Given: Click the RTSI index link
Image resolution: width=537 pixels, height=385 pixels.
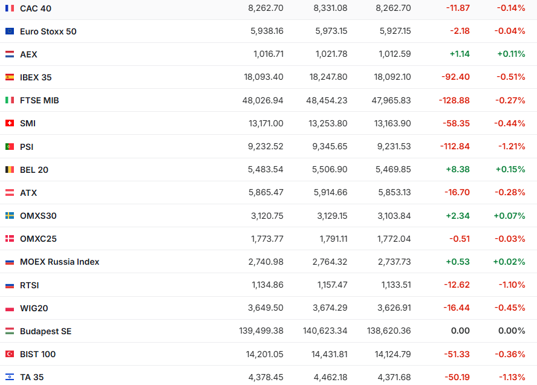Looking at the screenshot, I should (29, 285).
